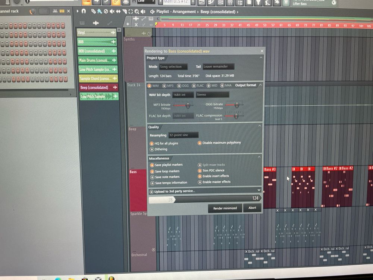The image size is (373, 280).
Task: Open the Tail dropdown set to Leave remainder
Action: pos(218,66)
